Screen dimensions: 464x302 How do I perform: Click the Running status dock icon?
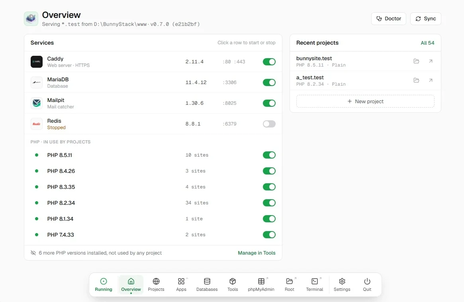tap(104, 284)
